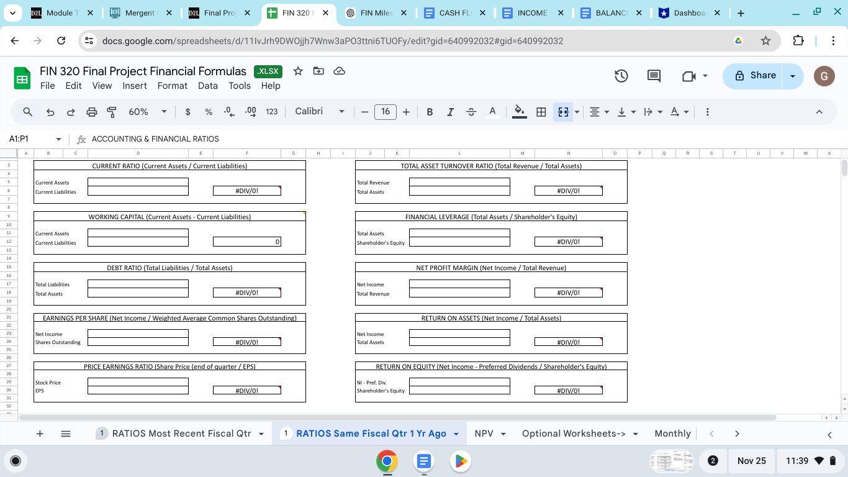Open the Insert menu
Viewport: 848px width, 477px height.
(135, 86)
